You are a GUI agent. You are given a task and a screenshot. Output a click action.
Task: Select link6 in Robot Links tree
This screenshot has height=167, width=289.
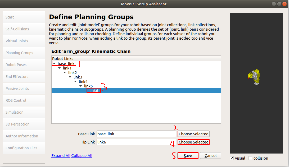click(94, 91)
